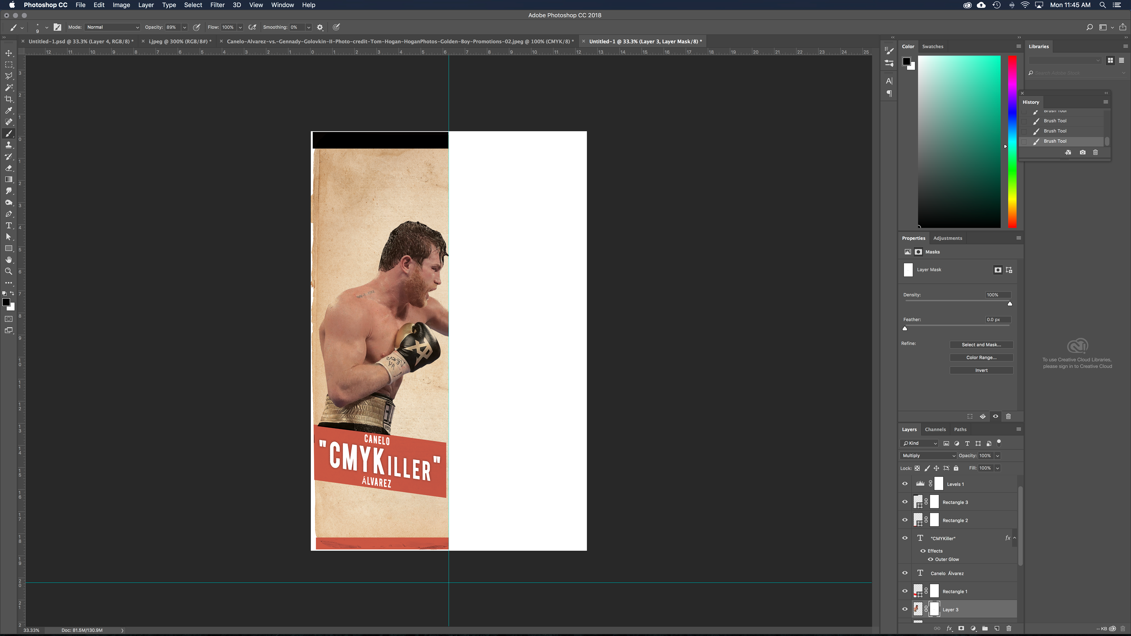This screenshot has width=1131, height=636.
Task: Delete layer trash icon in Layers panel
Action: 1008,629
